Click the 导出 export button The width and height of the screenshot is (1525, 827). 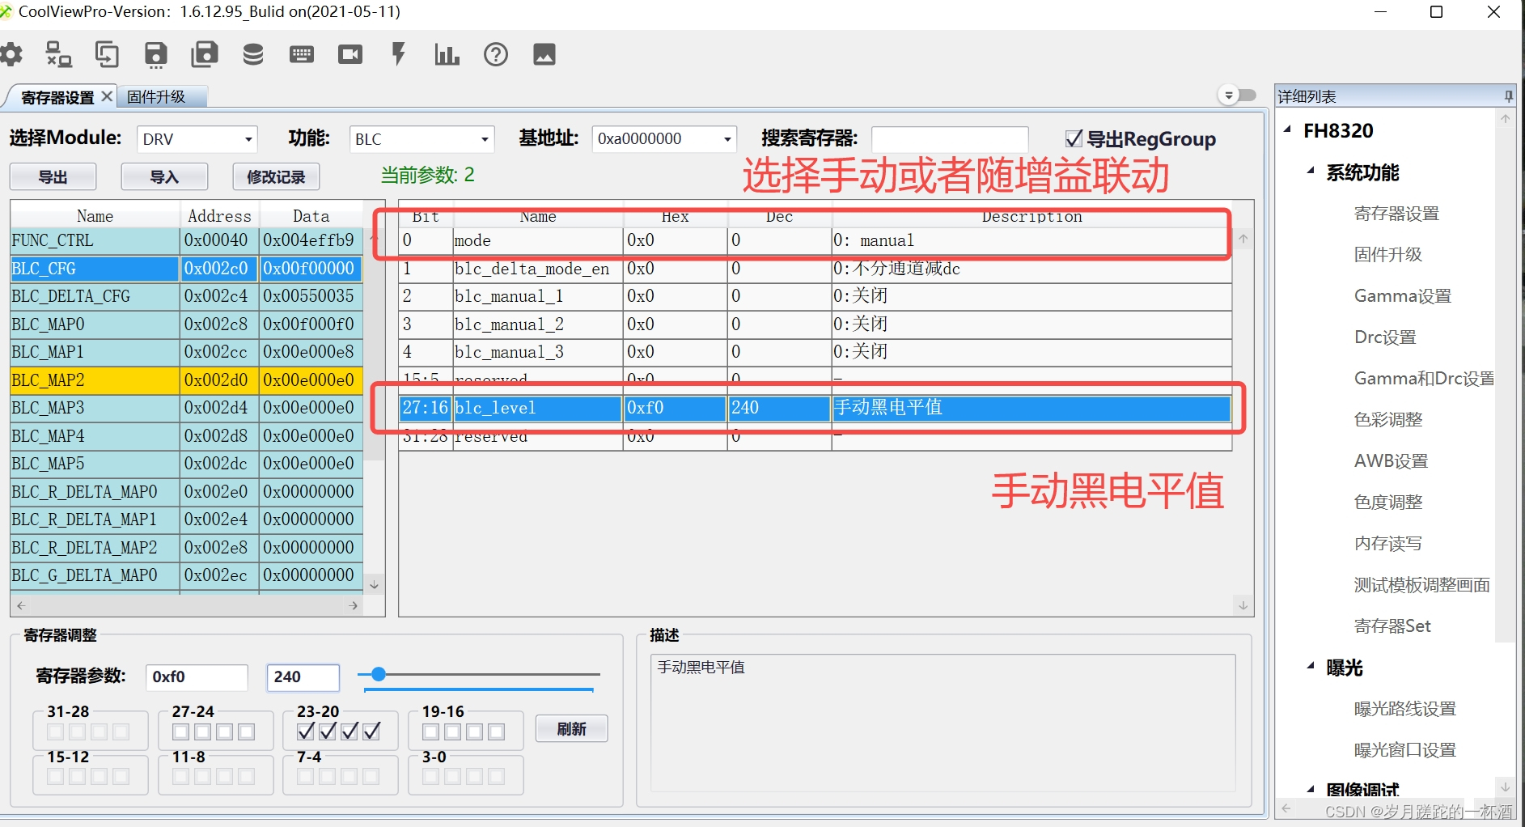pyautogui.click(x=53, y=176)
